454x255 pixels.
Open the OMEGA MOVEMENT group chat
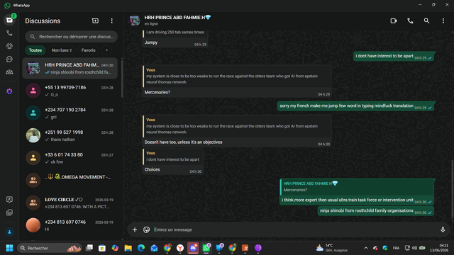coord(70,181)
